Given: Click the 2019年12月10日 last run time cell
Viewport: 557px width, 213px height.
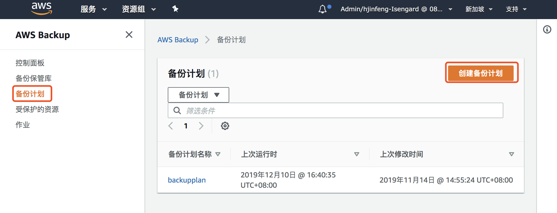Looking at the screenshot, I should pos(288,180).
